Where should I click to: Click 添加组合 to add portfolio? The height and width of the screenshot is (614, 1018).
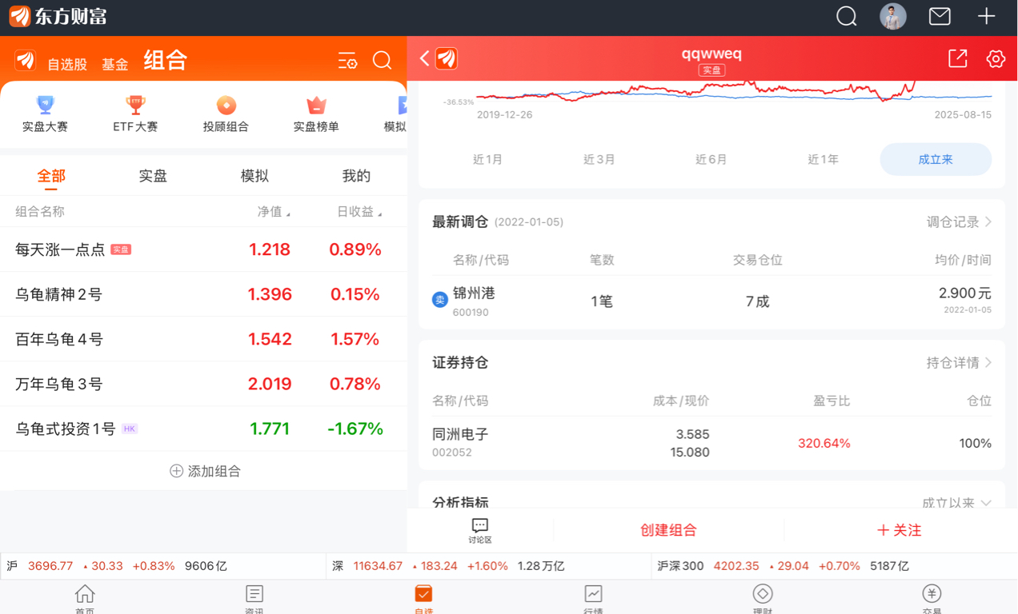point(205,471)
